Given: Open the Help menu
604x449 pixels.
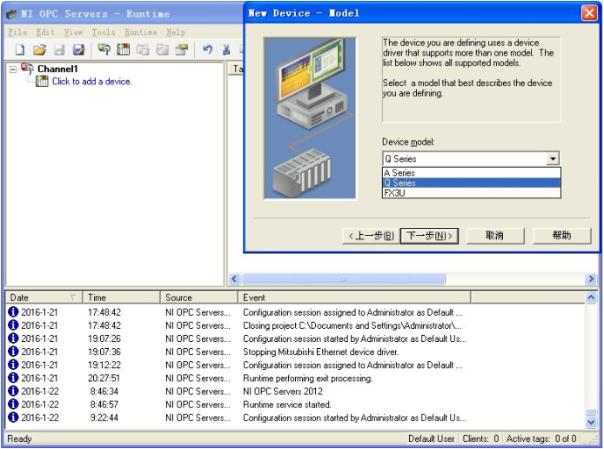Looking at the screenshot, I should 176,32.
